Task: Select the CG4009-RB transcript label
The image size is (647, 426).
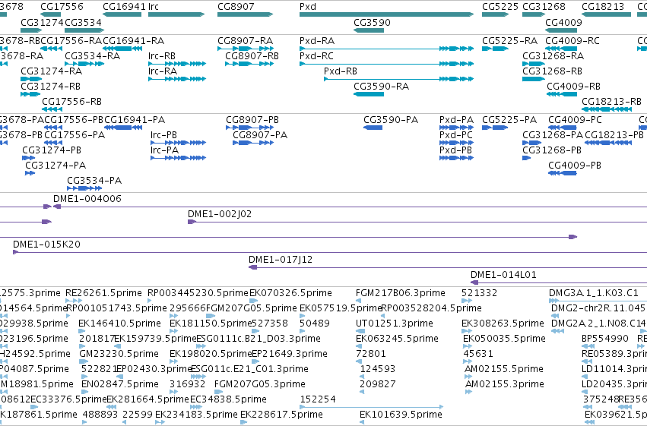Action: (x=573, y=87)
